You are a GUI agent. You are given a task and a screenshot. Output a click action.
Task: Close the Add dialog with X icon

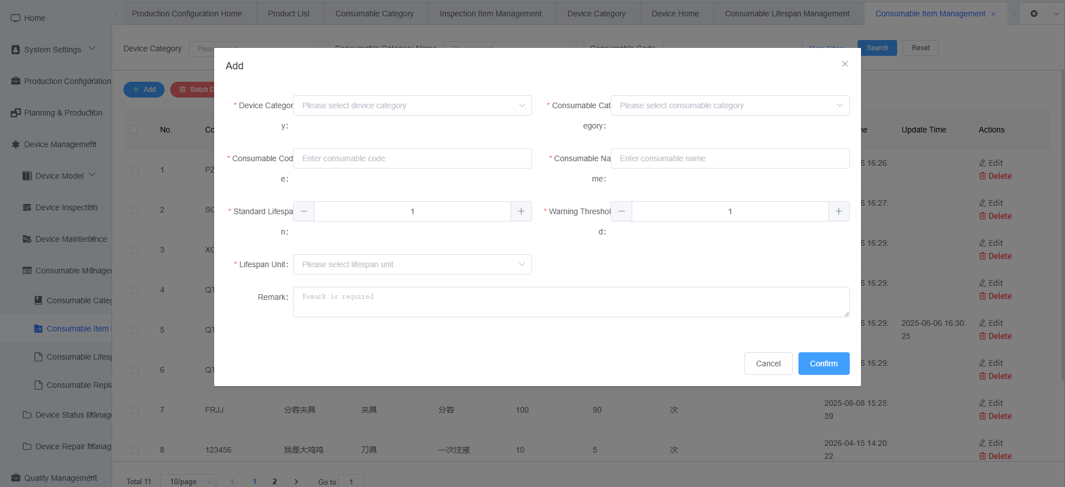click(x=845, y=64)
